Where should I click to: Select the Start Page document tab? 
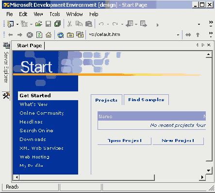[29, 46]
